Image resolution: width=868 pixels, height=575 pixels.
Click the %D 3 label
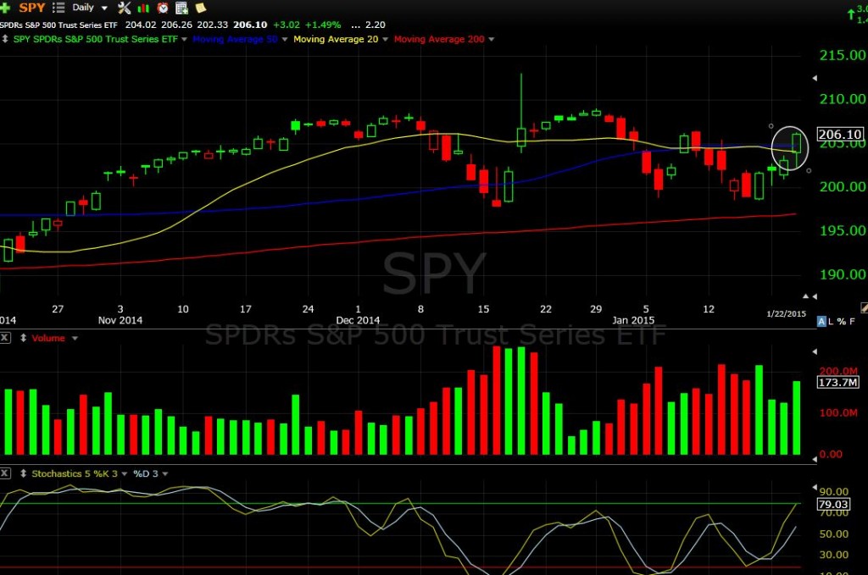pos(146,473)
